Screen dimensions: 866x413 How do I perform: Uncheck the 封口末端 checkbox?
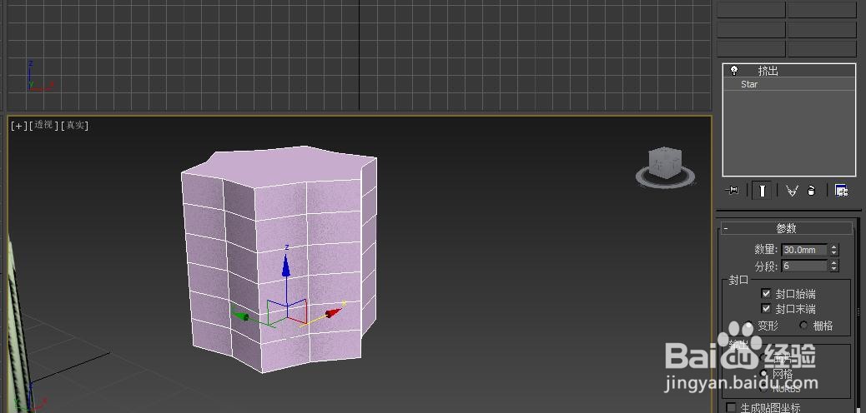[x=766, y=308]
